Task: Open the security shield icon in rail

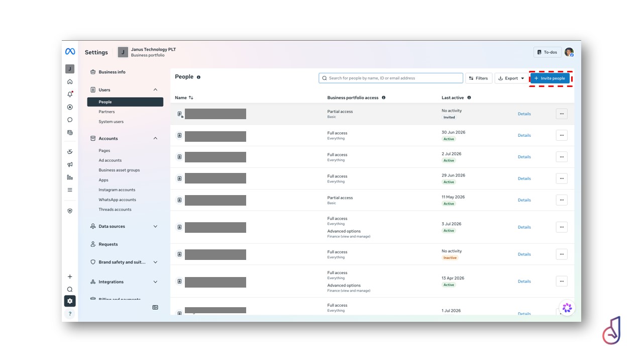Action: [x=70, y=211]
